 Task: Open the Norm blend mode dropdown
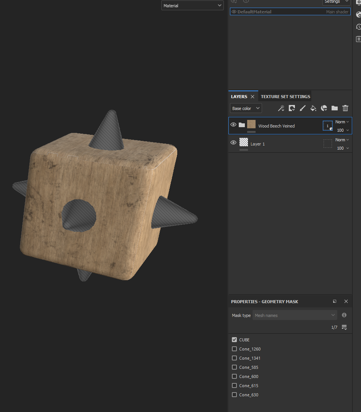(x=342, y=121)
